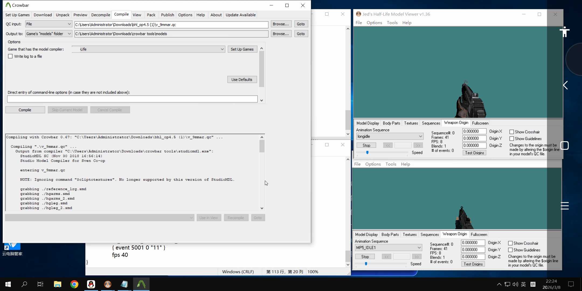Click the Windows Start button
Image resolution: width=582 pixels, height=291 pixels.
pyautogui.click(x=8, y=284)
